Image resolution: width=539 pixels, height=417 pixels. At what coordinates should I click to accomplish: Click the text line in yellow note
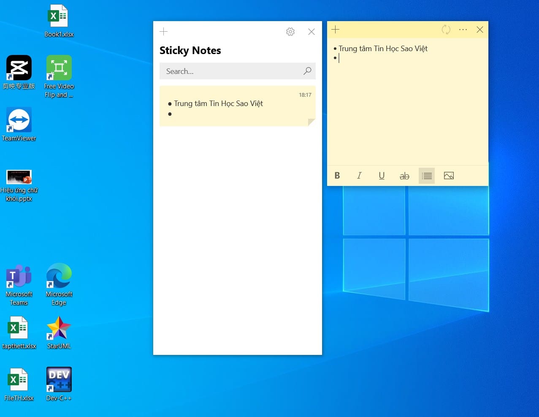pyautogui.click(x=383, y=49)
